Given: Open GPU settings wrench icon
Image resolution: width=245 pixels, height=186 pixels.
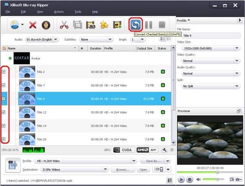Looking at the screenshot, I should pyautogui.click(x=165, y=150).
